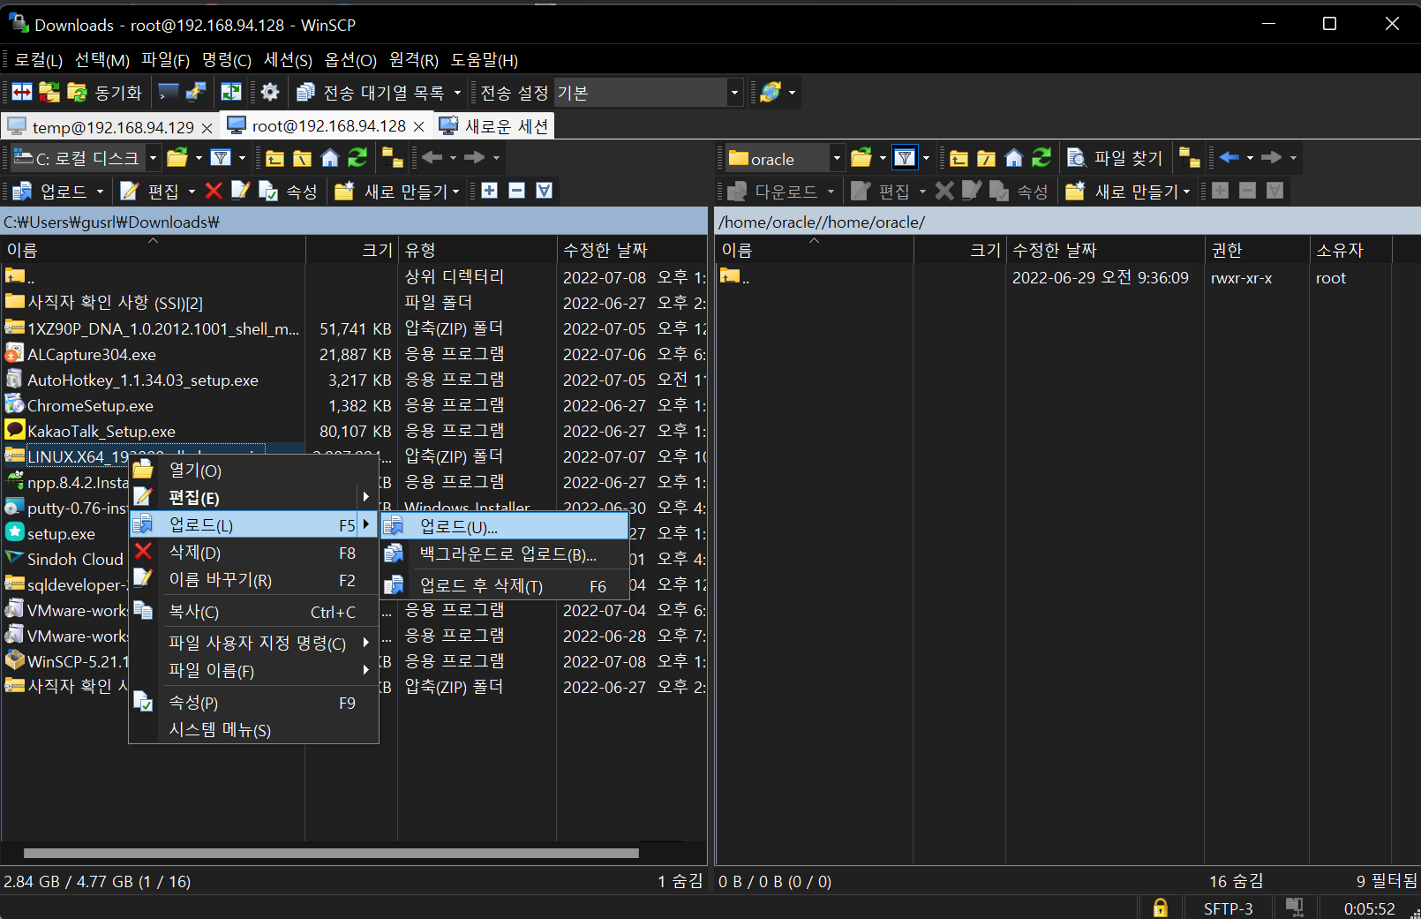This screenshot has width=1421, height=919.
Task: Toggle the remote directory tree icon
Action: coord(1189,158)
